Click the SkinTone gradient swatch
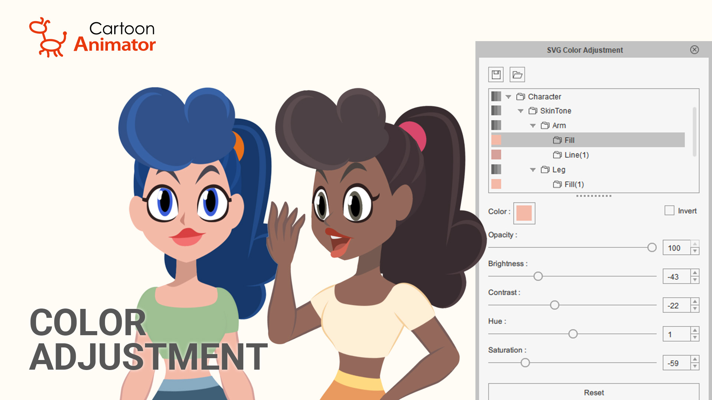Viewport: 712px width, 400px height. click(x=496, y=110)
